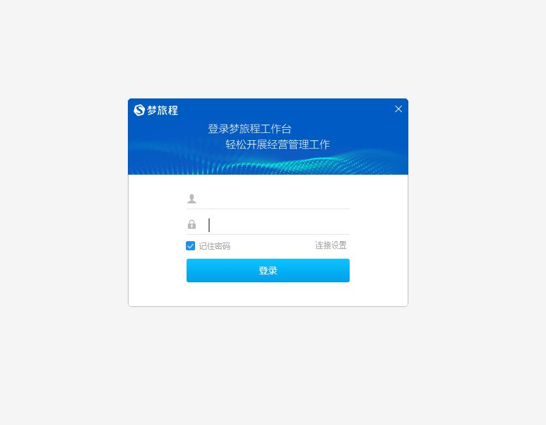The image size is (546, 425).
Task: Click the 梦旅程 S-shaped logo icon
Action: 139,110
